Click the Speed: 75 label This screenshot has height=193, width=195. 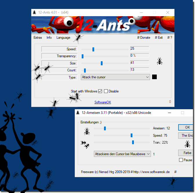click(160, 136)
